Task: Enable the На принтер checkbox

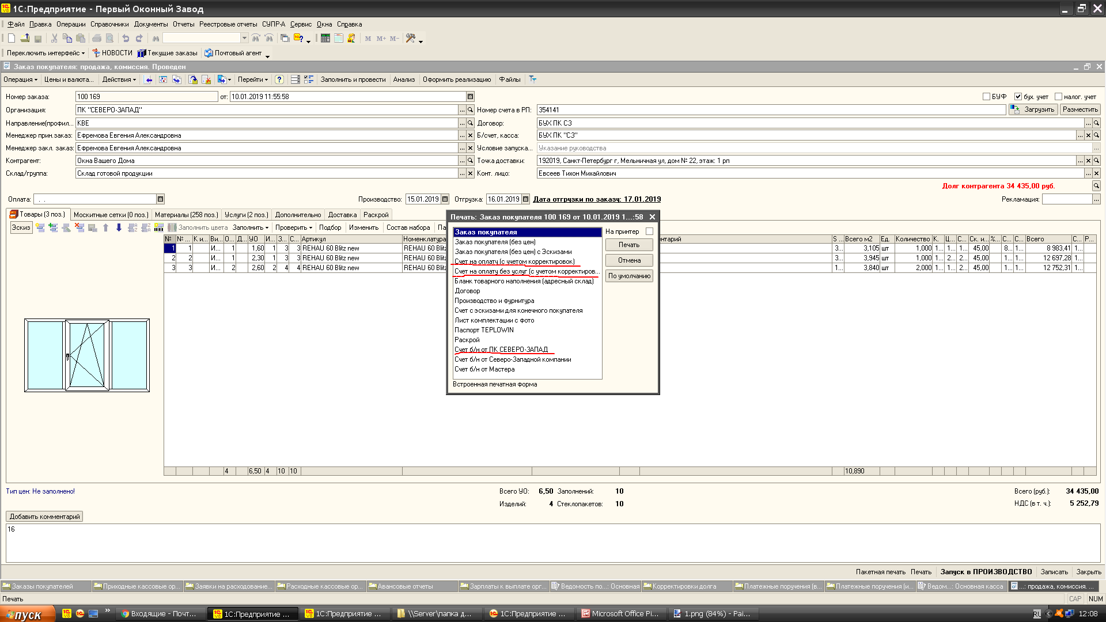Action: tap(649, 232)
